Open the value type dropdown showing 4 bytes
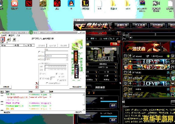The height and width of the screenshot is (124, 175). tap(56, 59)
